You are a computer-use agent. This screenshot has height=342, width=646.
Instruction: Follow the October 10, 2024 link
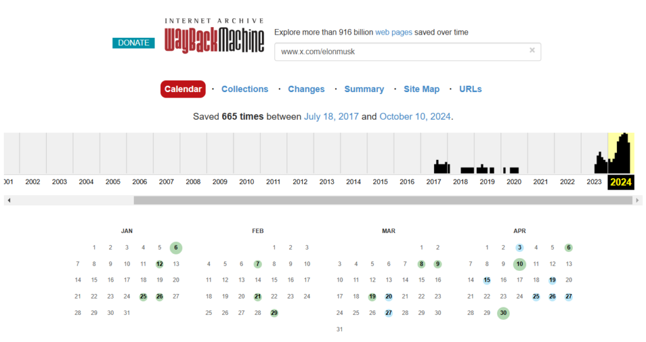(x=415, y=117)
